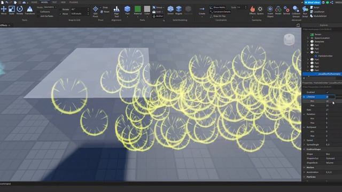Viewport: 342px width, 192px height.
Task: Toggle the Move snap checkbox
Action: (x=60, y=14)
